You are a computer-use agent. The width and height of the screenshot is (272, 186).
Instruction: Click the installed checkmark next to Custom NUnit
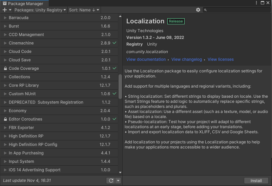[x=114, y=94]
